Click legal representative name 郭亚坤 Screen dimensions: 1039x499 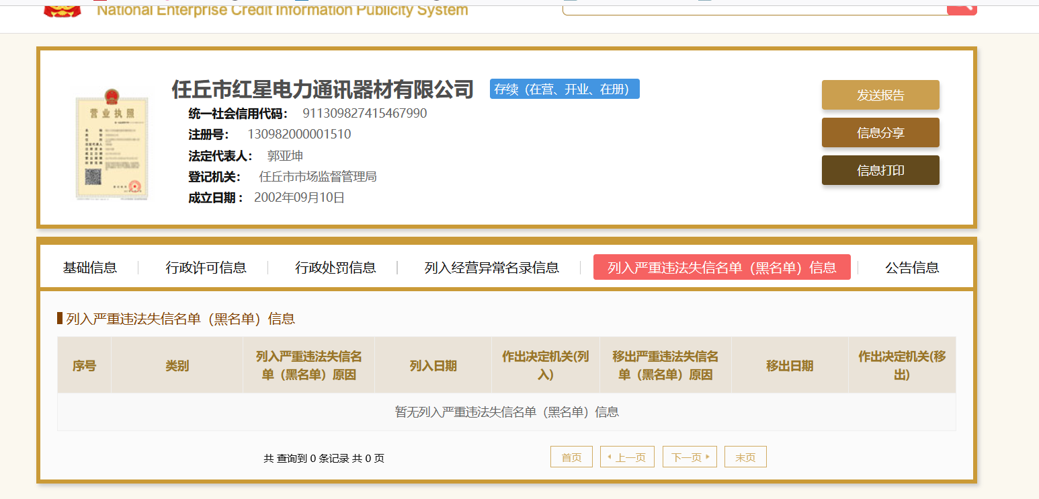[285, 156]
